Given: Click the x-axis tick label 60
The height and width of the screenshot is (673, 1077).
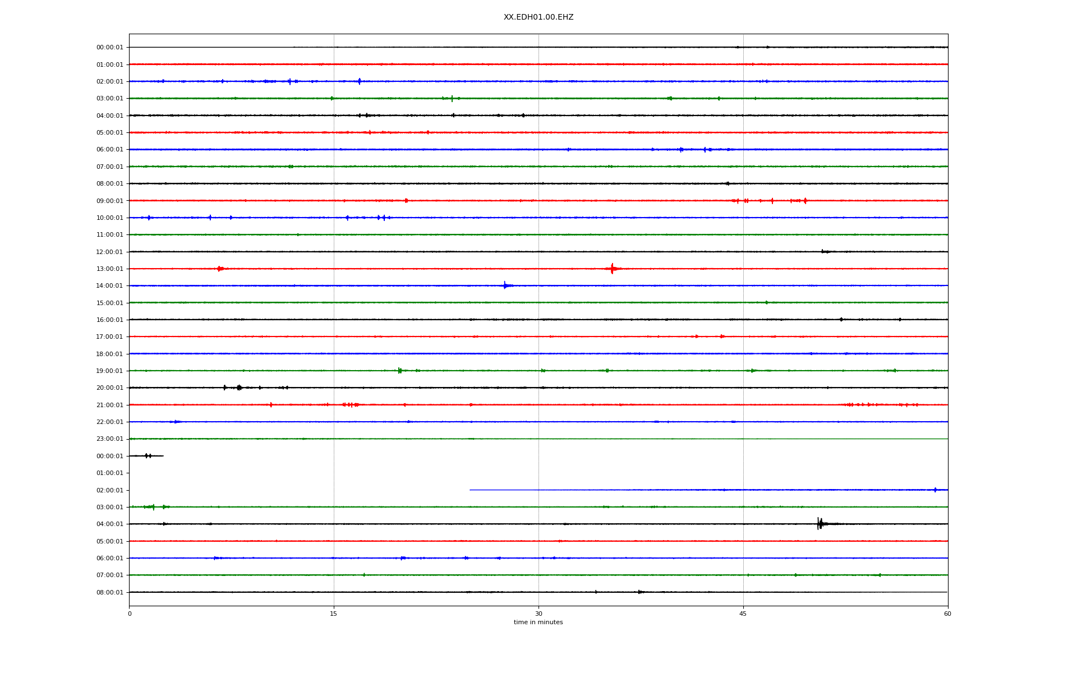Looking at the screenshot, I should pos(947,614).
